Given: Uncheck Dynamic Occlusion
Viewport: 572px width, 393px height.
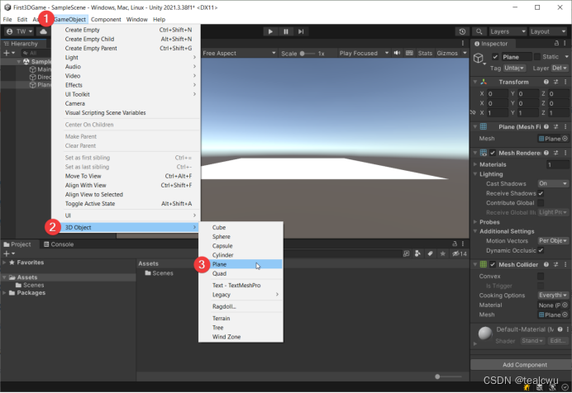Looking at the screenshot, I should 541,250.
